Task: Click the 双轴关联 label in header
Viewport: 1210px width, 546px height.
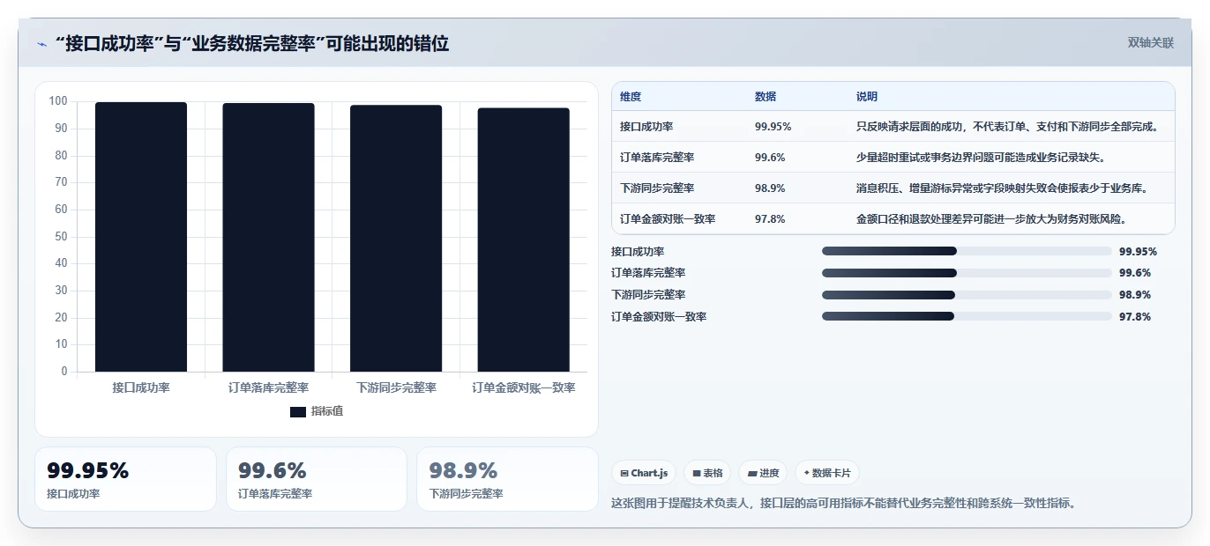Action: pos(1151,42)
